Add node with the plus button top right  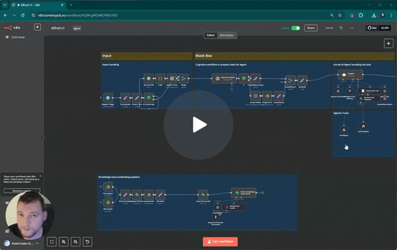[389, 44]
